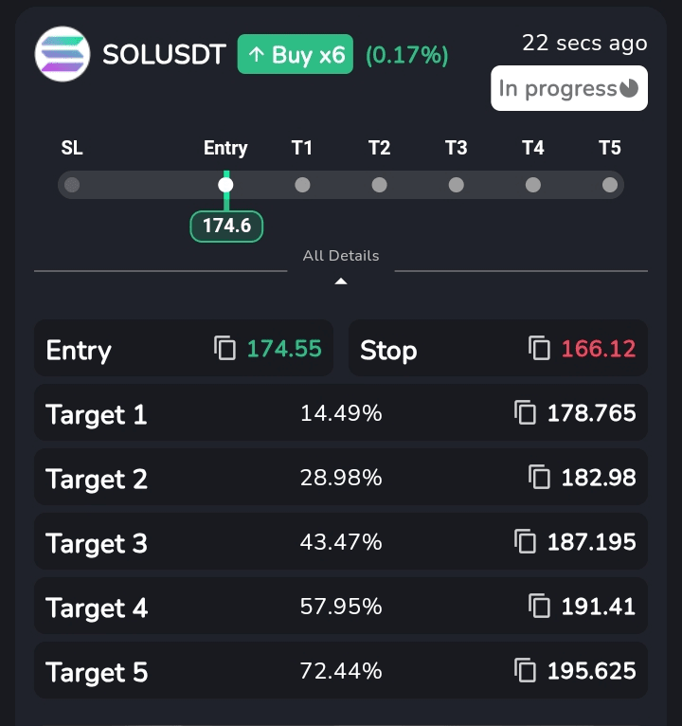This screenshot has width=682, height=726.
Task: Copy Target 5 price 195.625
Action: (x=525, y=670)
